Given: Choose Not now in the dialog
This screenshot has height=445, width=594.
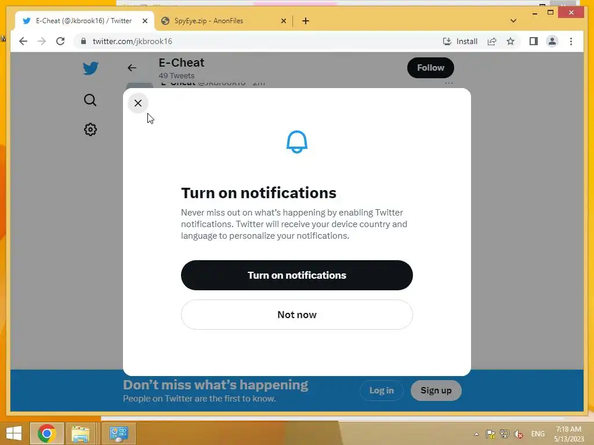Looking at the screenshot, I should tap(296, 315).
